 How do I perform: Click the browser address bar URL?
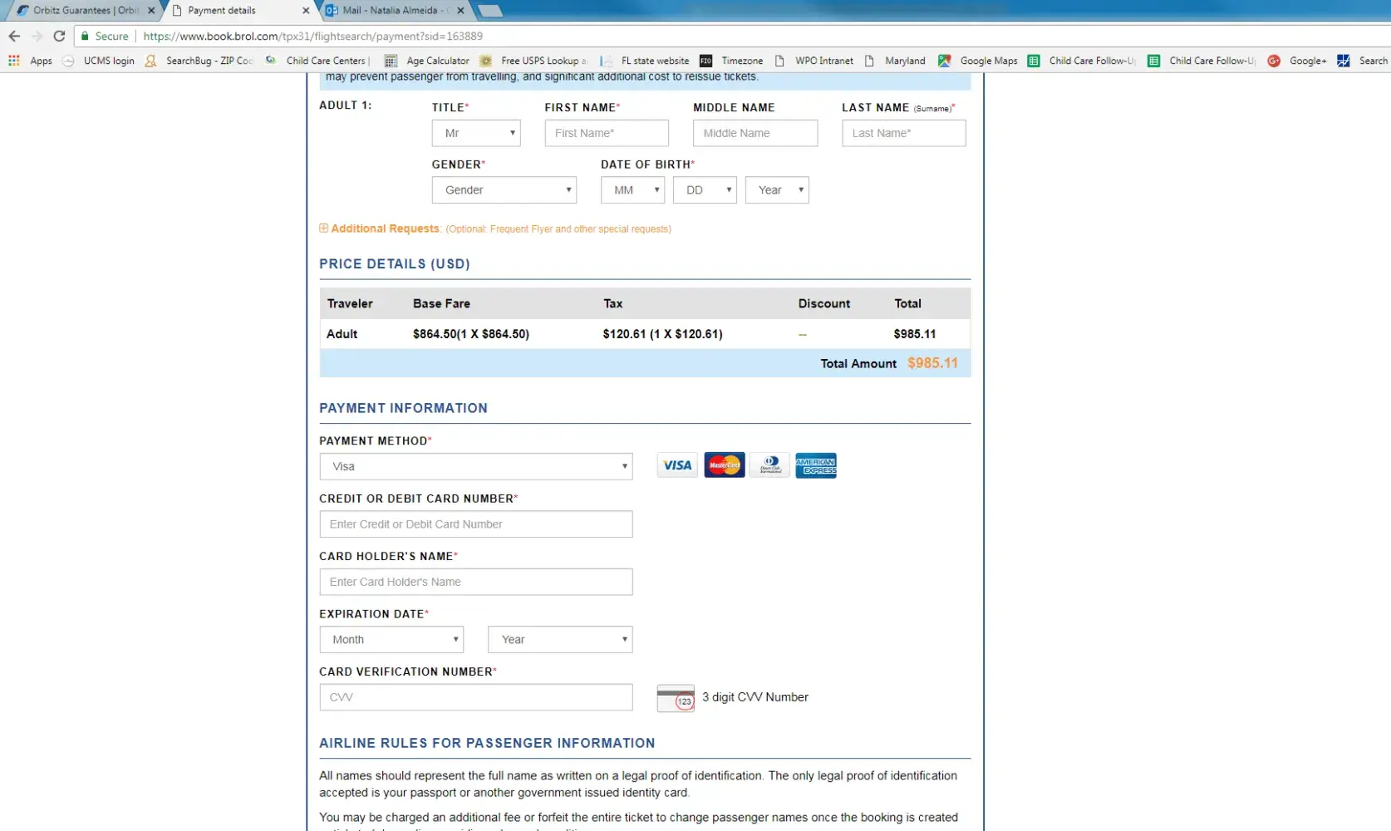312,36
